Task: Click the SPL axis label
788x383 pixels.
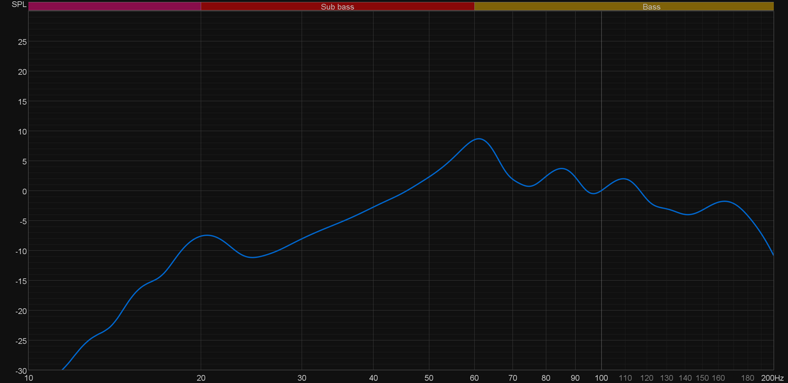Action: pyautogui.click(x=19, y=4)
